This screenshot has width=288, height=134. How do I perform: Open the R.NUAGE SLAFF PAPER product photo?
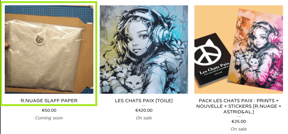[49, 50]
